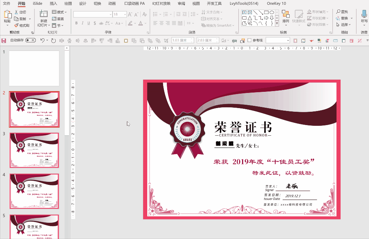Viewport: 369px width, 239px height.
Task: Click the Reset (重置) slide button
Action: 58,18
